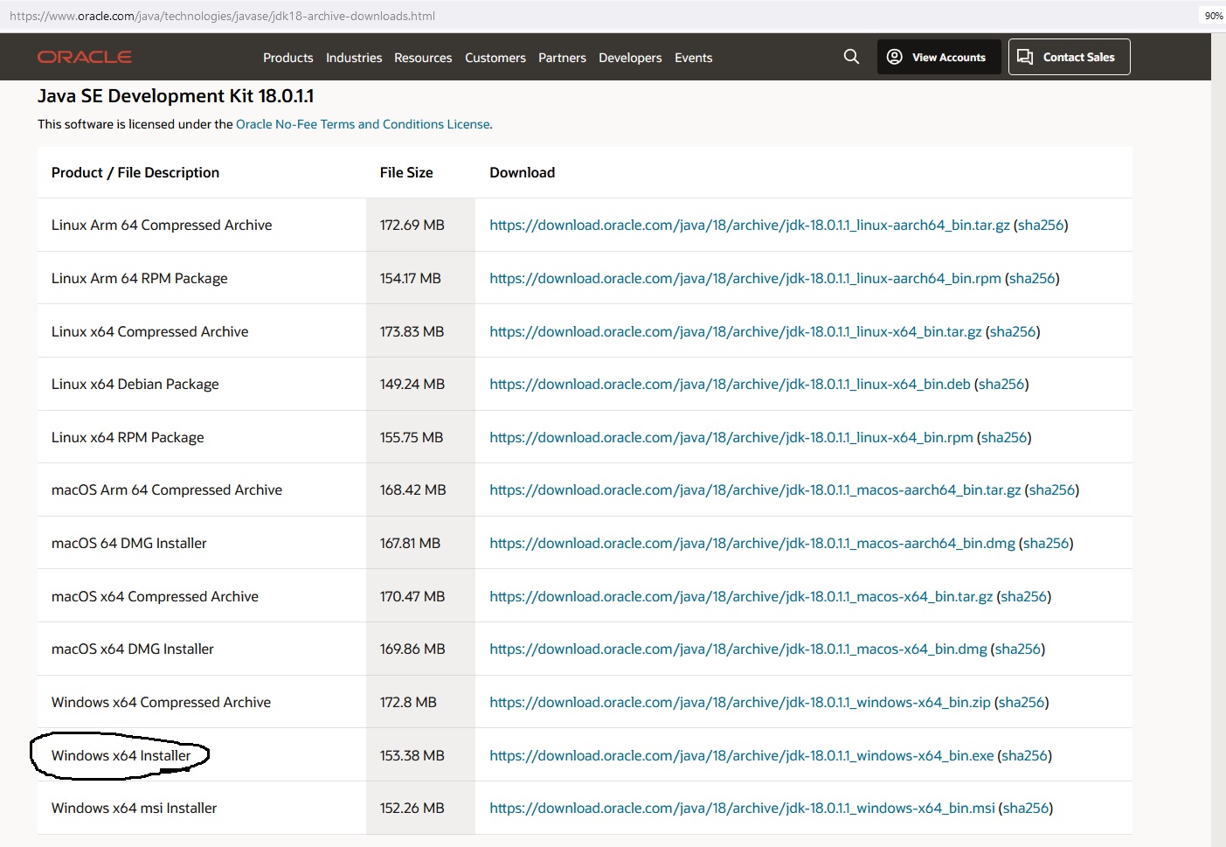The width and height of the screenshot is (1226, 847).
Task: Open the Products menu
Action: pos(287,58)
